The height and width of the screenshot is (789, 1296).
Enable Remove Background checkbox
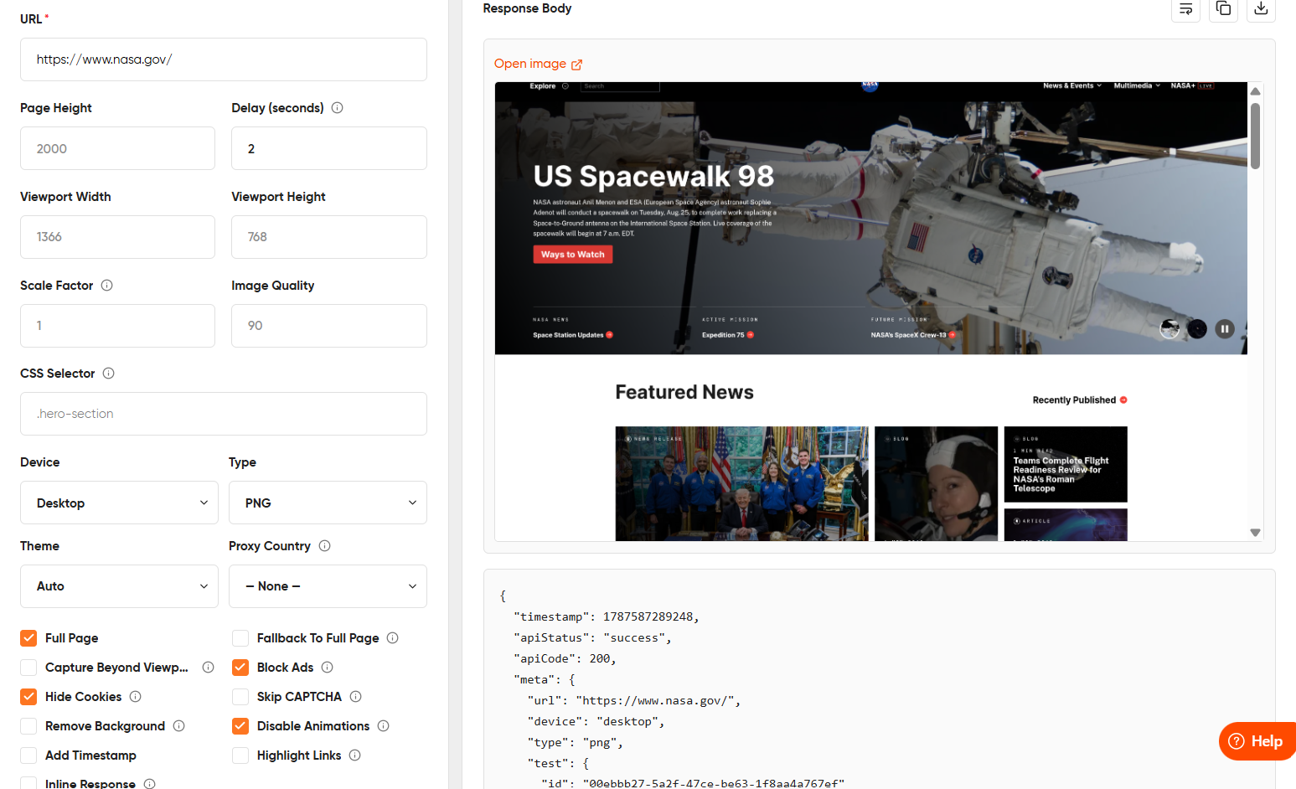click(x=28, y=726)
